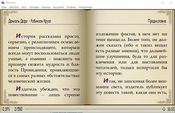Open the Профиль menu
This screenshot has width=175, height=113.
pos(71,7)
